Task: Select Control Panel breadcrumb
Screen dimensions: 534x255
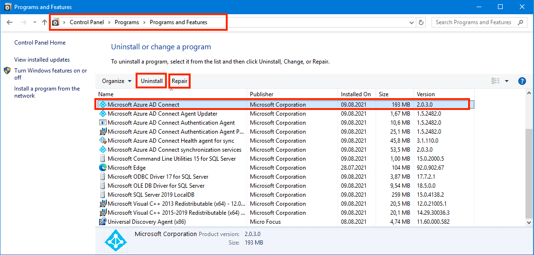Action: point(87,22)
